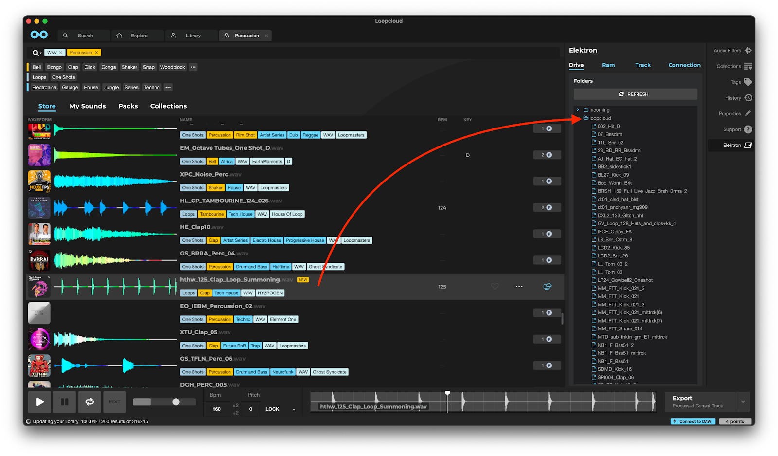Viewport: 778px width, 456px height.
Task: Buy XTU_Clap_05 for 1 point
Action: (547, 339)
